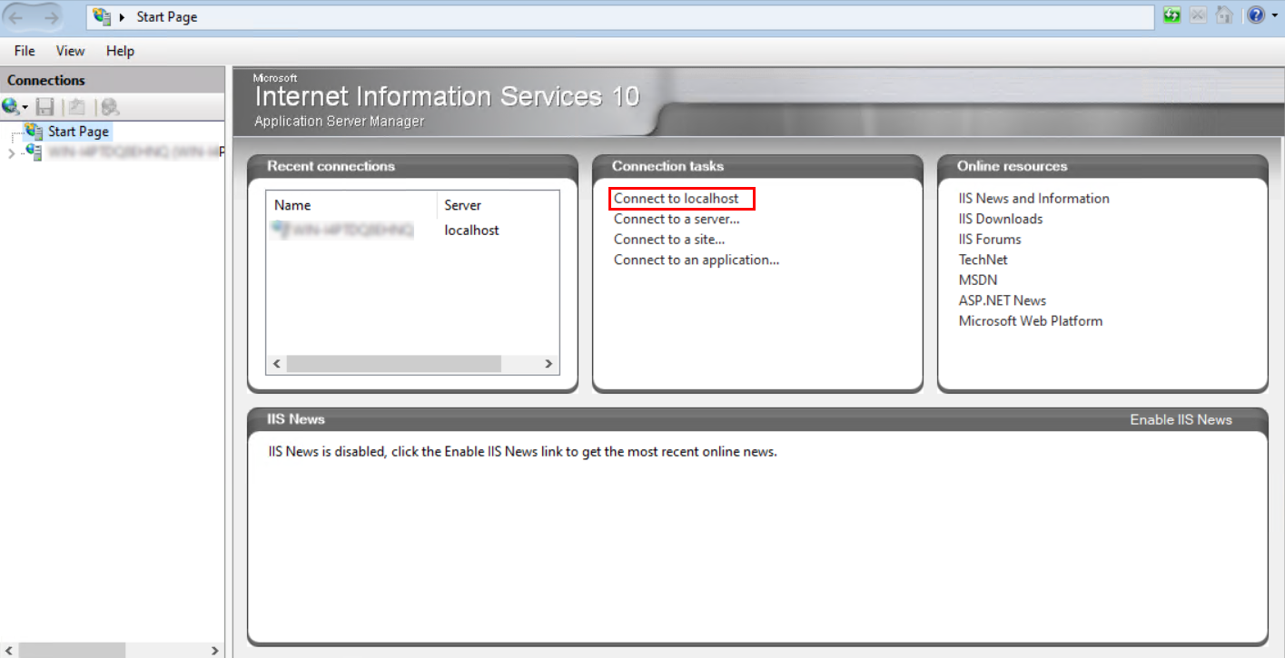Click the server icon in the address bar
The height and width of the screenshot is (658, 1285).
[102, 16]
